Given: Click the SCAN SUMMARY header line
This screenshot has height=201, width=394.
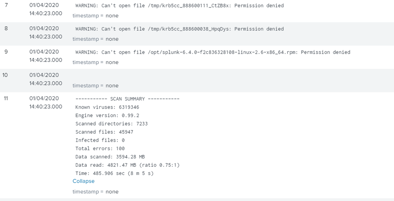Looking at the screenshot, I should [x=127, y=99].
